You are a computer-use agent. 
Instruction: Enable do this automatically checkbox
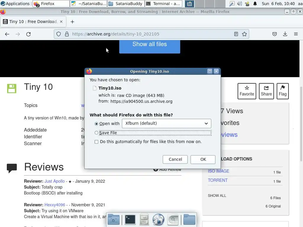click(x=96, y=142)
